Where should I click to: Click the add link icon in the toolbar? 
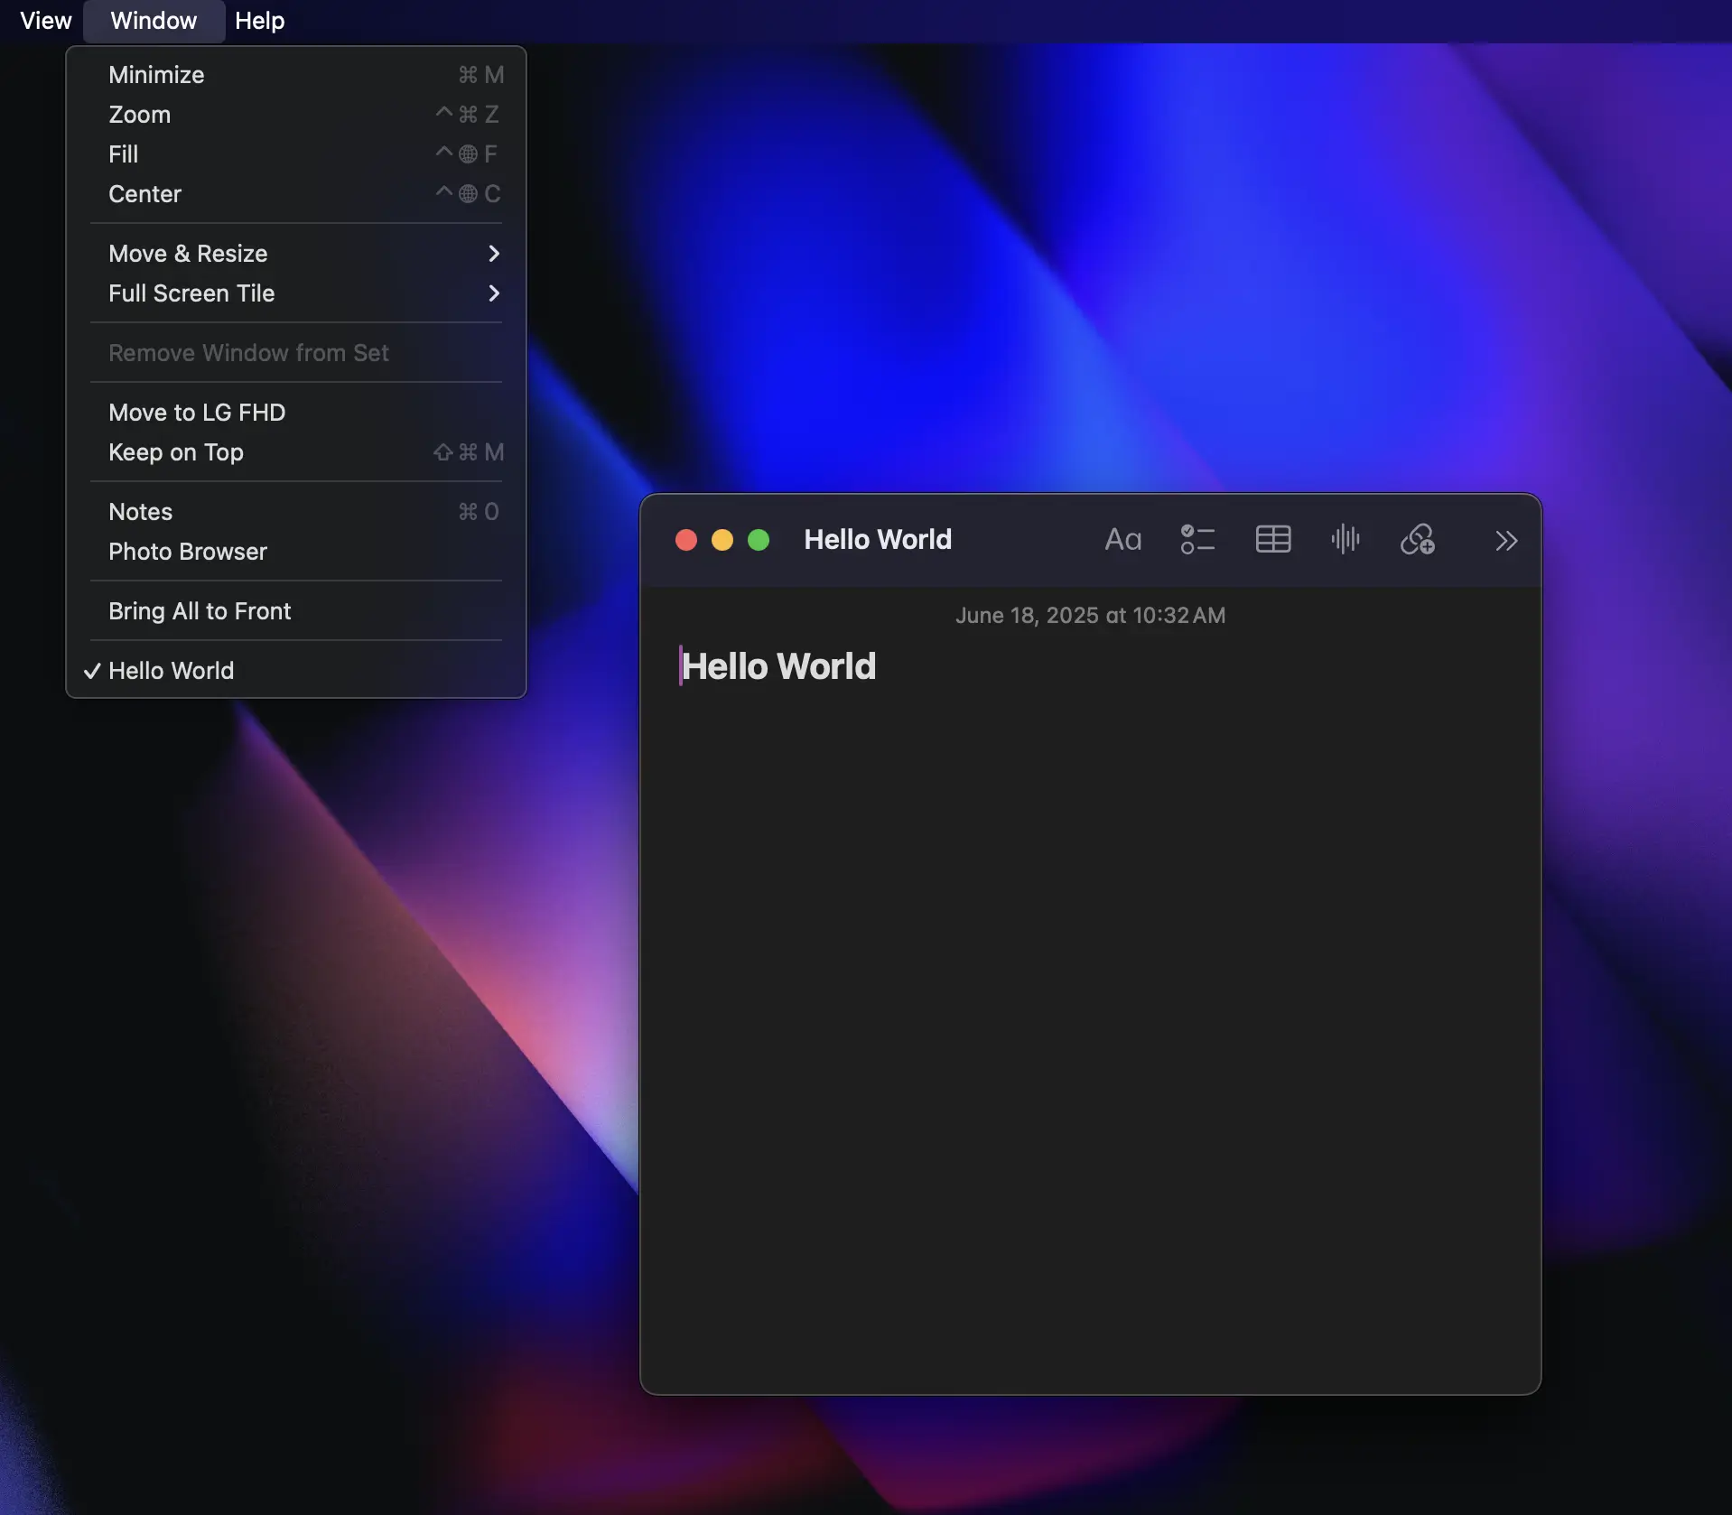coord(1417,540)
